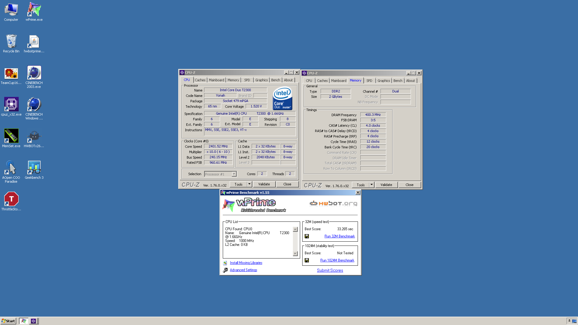The width and height of the screenshot is (578, 325).
Task: Open the Install Missing Libraries link
Action: [x=246, y=263]
